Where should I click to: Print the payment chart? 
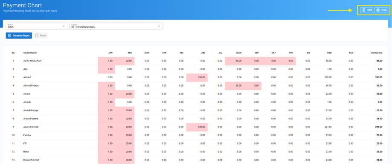pyautogui.click(x=381, y=10)
